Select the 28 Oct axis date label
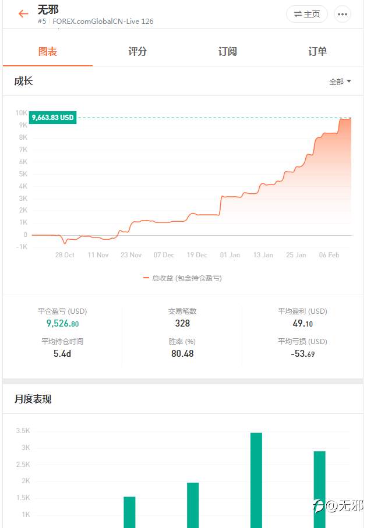Viewport: 367px width, 528px height. click(x=65, y=255)
